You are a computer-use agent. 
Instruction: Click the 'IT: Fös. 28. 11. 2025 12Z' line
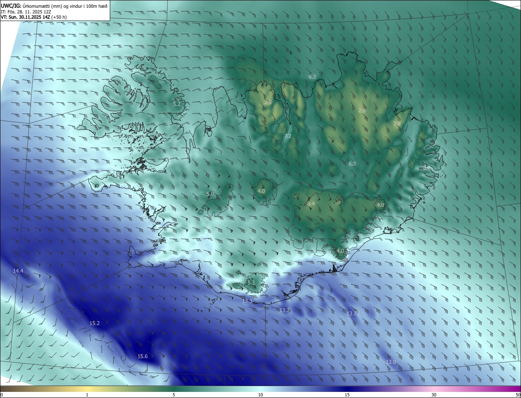26,11
